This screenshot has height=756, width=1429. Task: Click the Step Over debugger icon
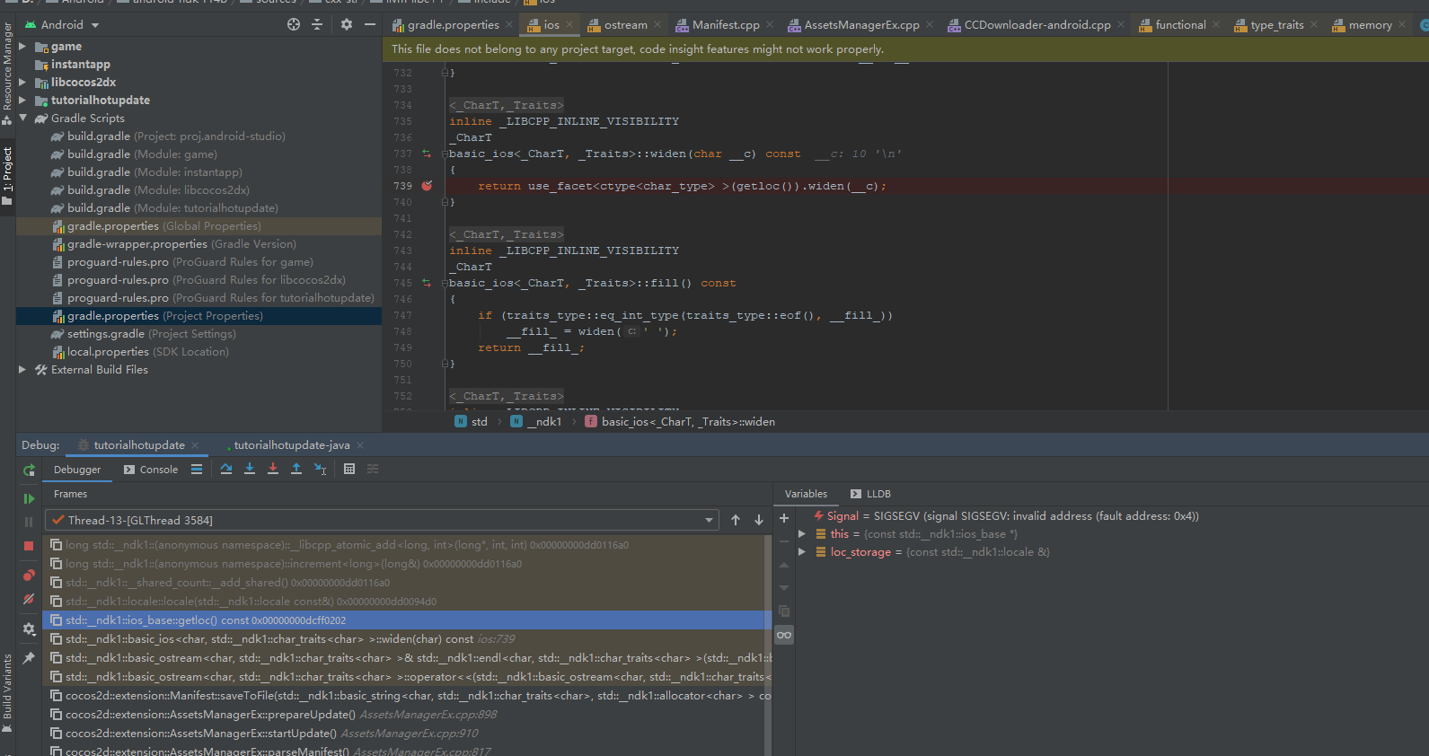226,469
